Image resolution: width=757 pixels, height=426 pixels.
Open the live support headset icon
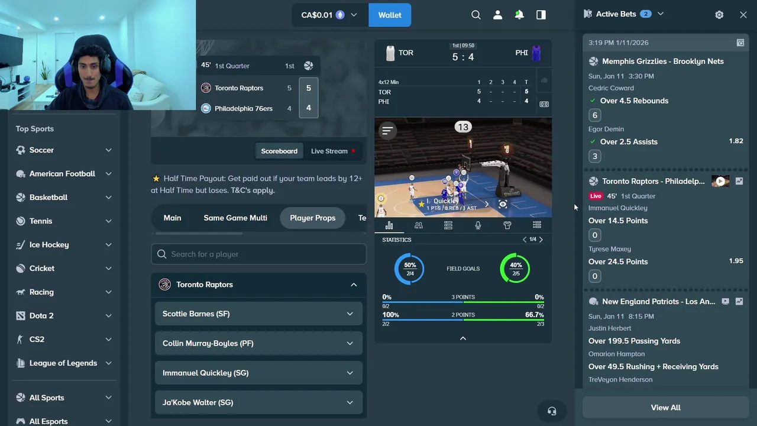(552, 411)
